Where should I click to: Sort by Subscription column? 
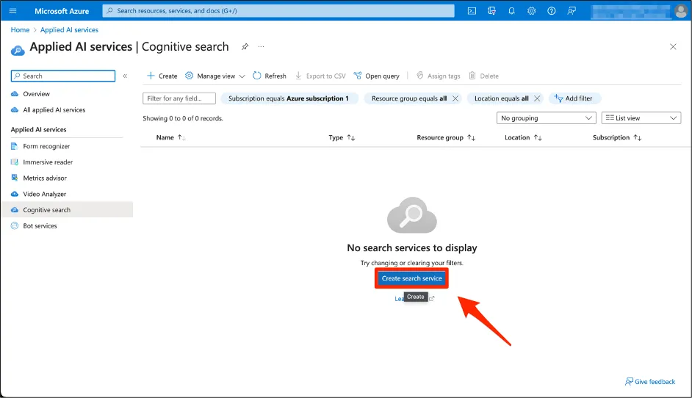[617, 137]
